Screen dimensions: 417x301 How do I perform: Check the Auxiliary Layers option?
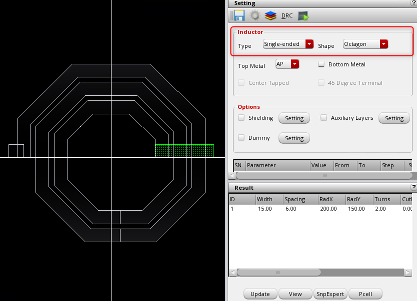point(323,118)
